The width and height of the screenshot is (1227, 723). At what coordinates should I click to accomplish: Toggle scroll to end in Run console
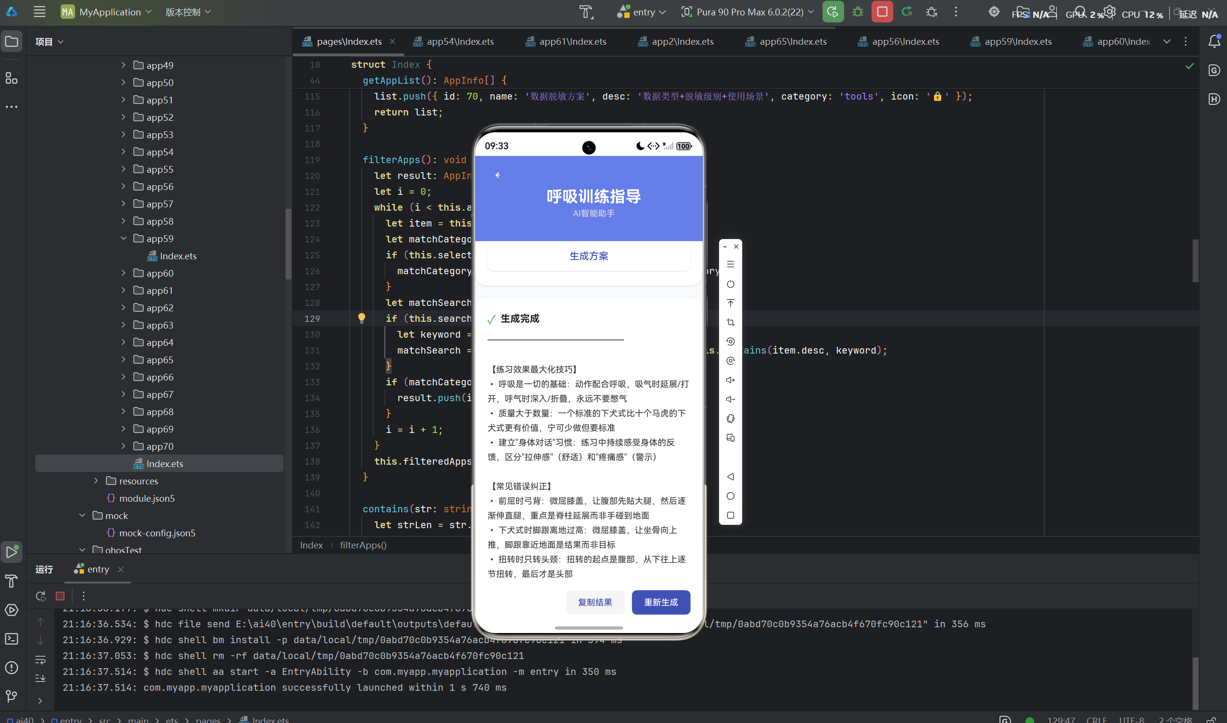click(x=40, y=678)
